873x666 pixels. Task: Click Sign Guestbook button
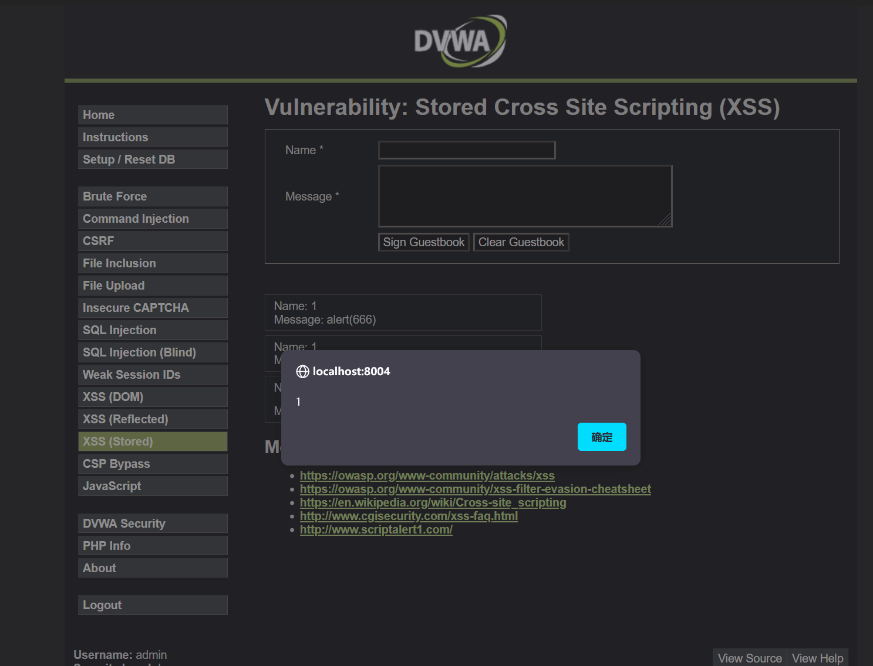424,242
